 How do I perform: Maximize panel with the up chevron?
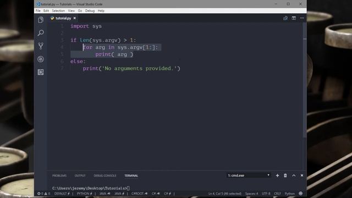(294, 175)
